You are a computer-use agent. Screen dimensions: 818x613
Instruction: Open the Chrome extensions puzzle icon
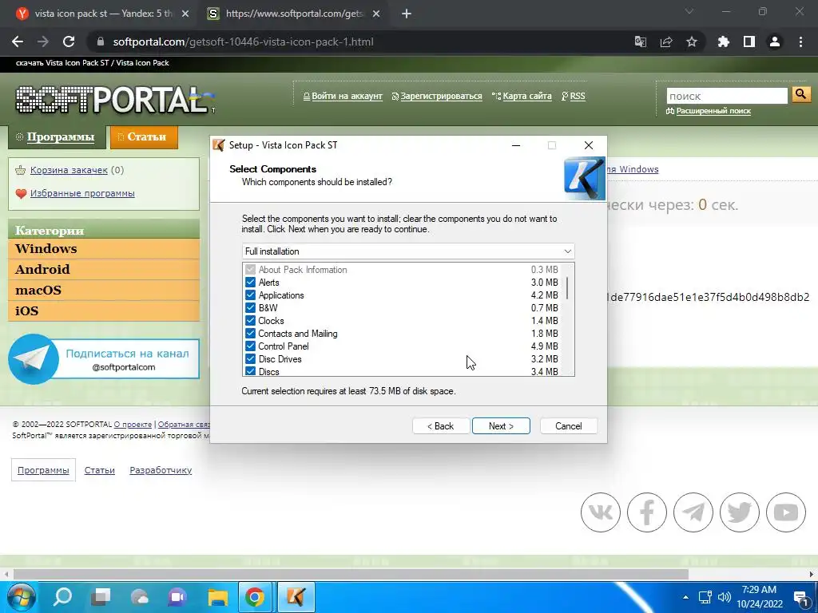coord(723,42)
